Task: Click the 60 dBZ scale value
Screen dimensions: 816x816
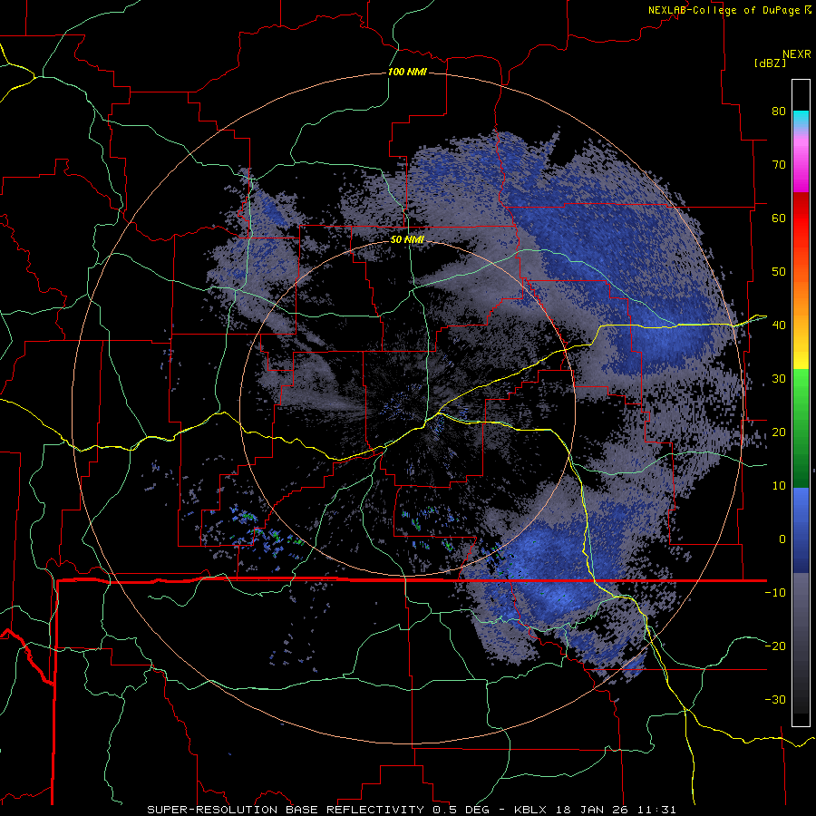Action: (x=779, y=218)
